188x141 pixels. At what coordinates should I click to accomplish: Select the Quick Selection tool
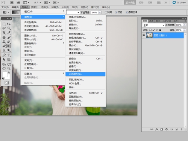(9, 28)
